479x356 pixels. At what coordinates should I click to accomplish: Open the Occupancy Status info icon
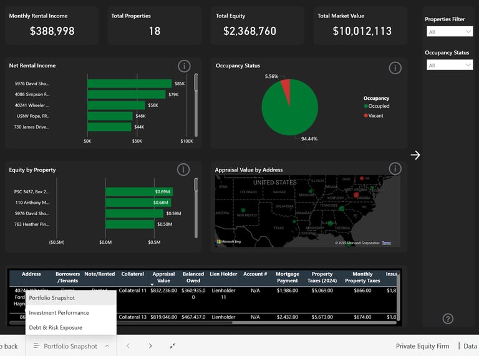[395, 68]
